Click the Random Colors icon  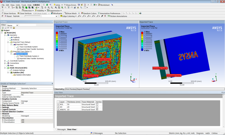click(x=82, y=13)
